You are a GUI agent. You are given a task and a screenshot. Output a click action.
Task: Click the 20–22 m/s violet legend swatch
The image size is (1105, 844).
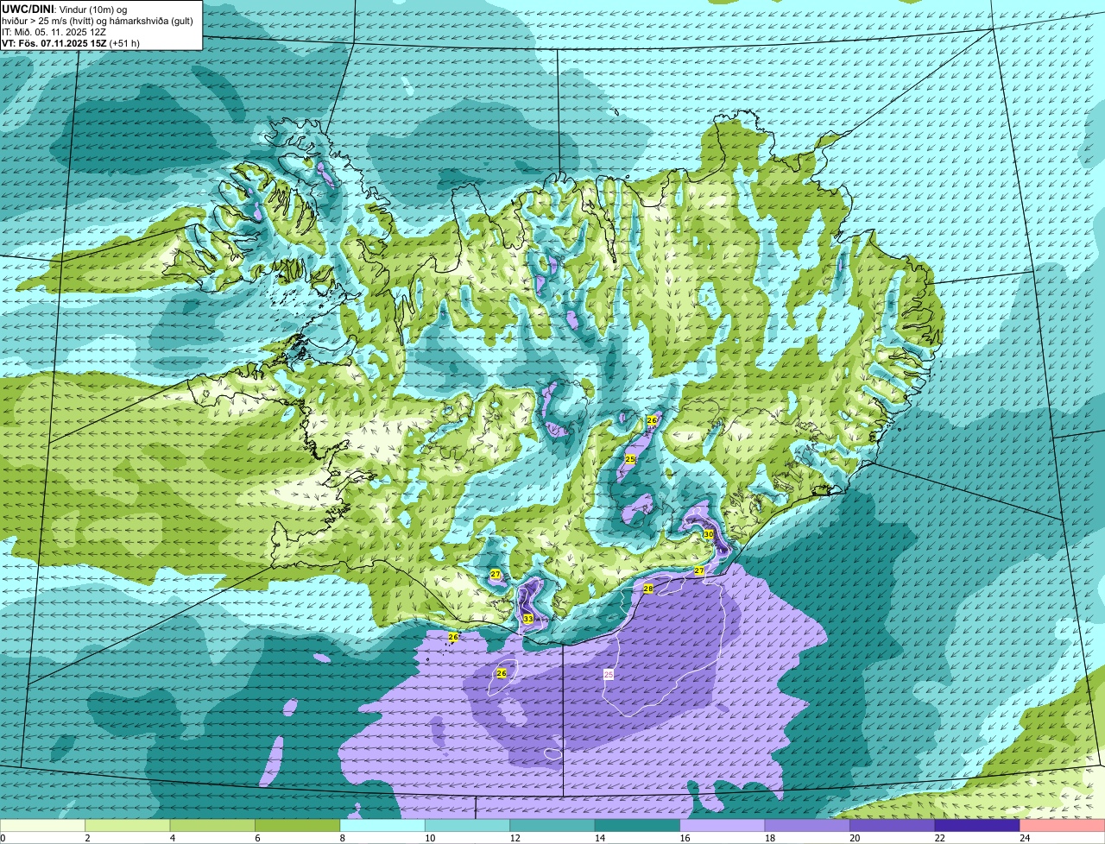coord(893,826)
